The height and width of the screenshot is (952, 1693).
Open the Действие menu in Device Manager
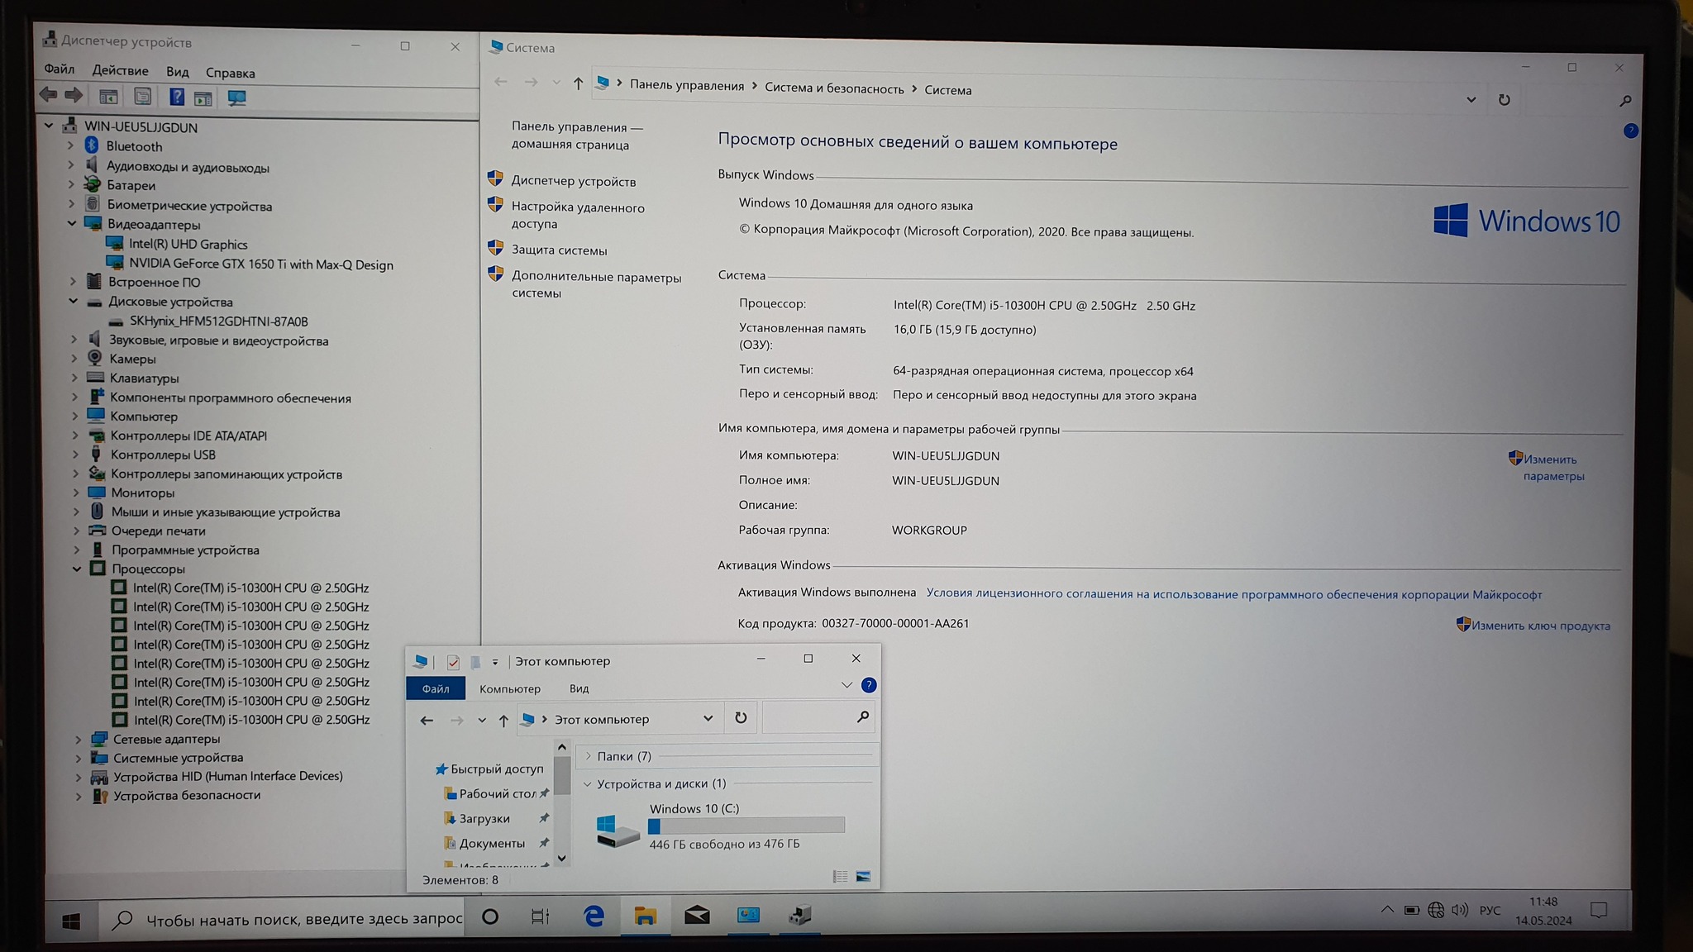[120, 71]
